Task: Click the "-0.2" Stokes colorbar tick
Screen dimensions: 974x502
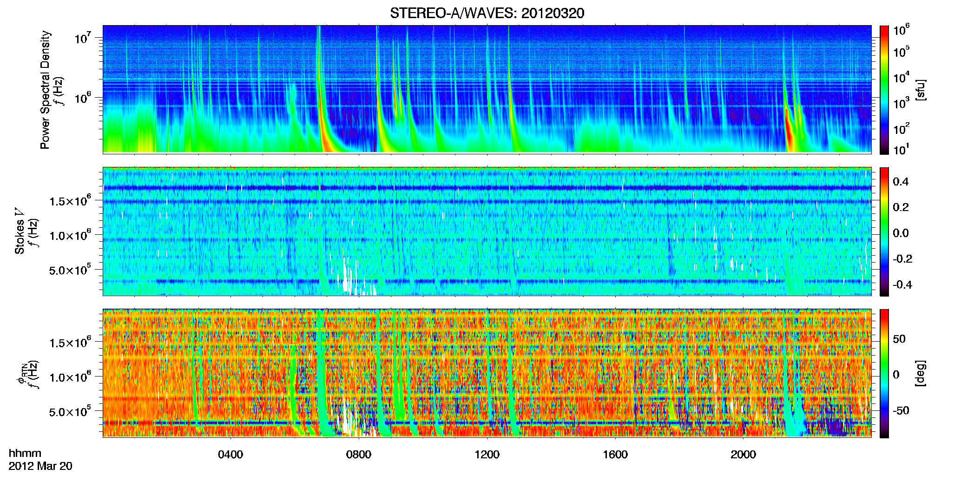Action: 902,259
